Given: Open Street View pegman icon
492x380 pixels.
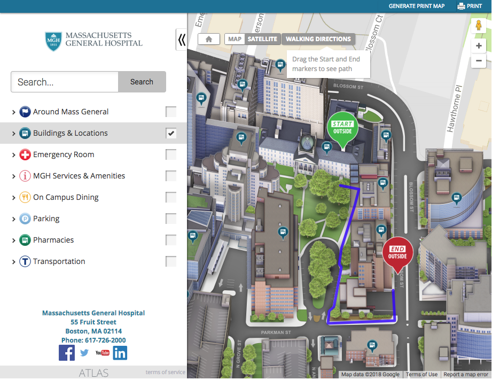Looking at the screenshot, I should pyautogui.click(x=479, y=25).
